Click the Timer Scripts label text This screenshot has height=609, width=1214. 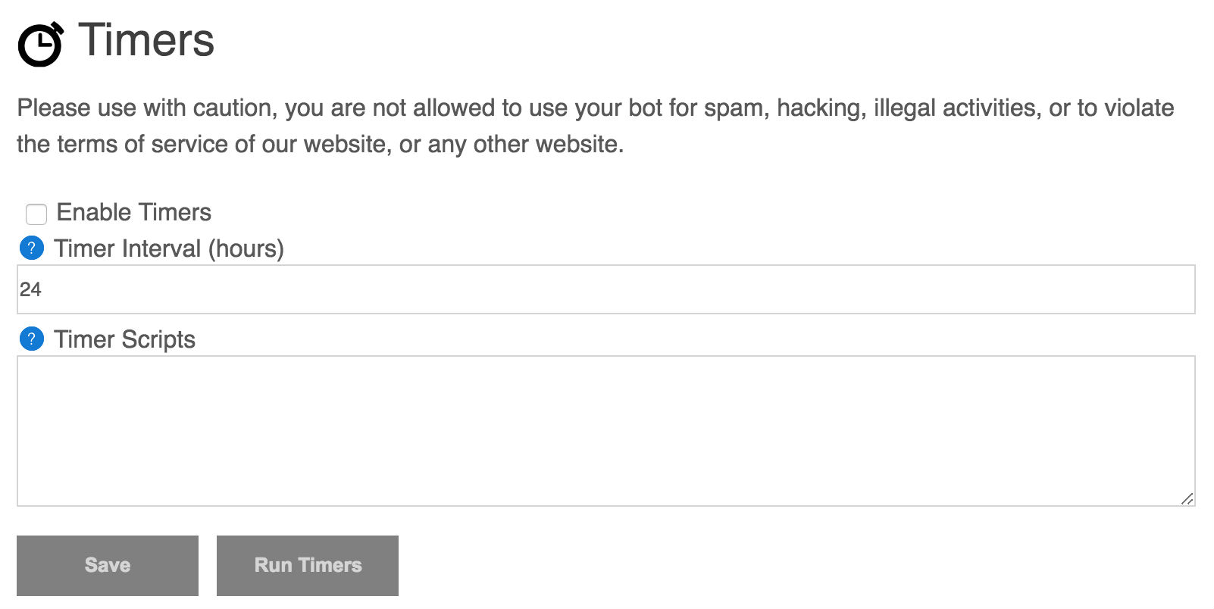coord(125,339)
